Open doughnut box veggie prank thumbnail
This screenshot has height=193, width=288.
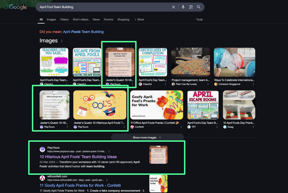tap(239, 105)
